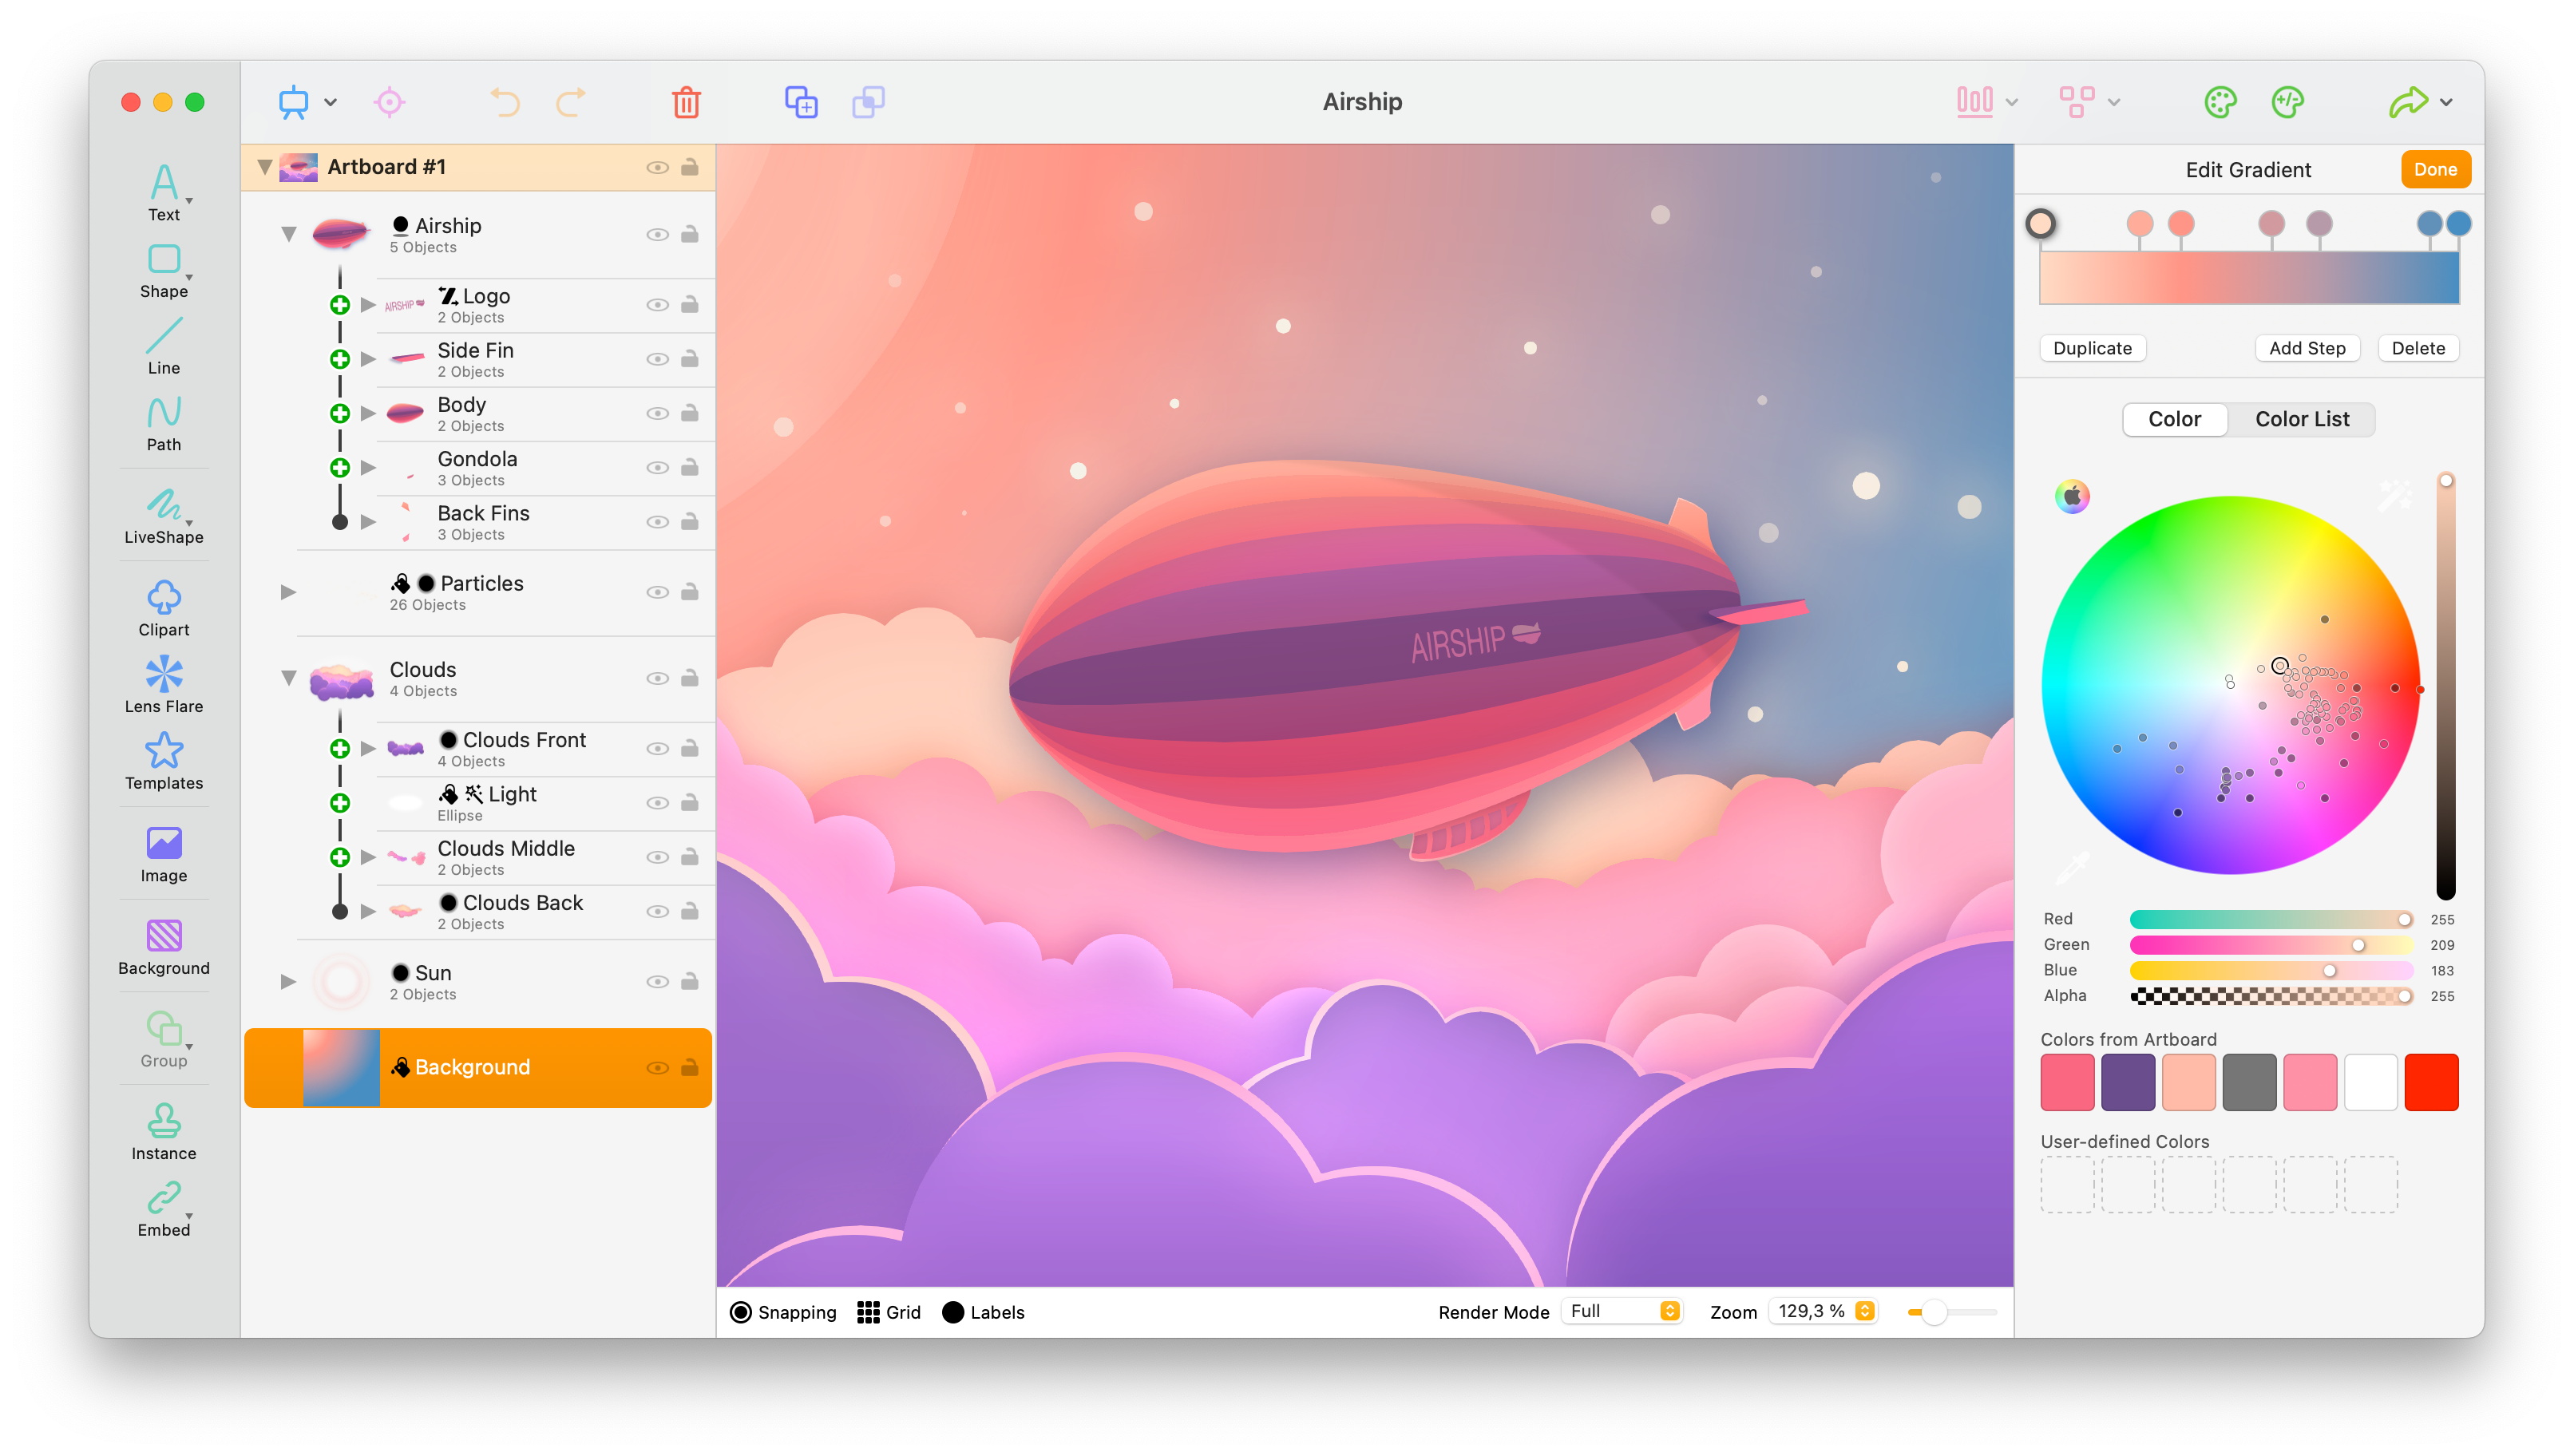Expand the Sun group
2574x1456 pixels.
[x=288, y=982]
